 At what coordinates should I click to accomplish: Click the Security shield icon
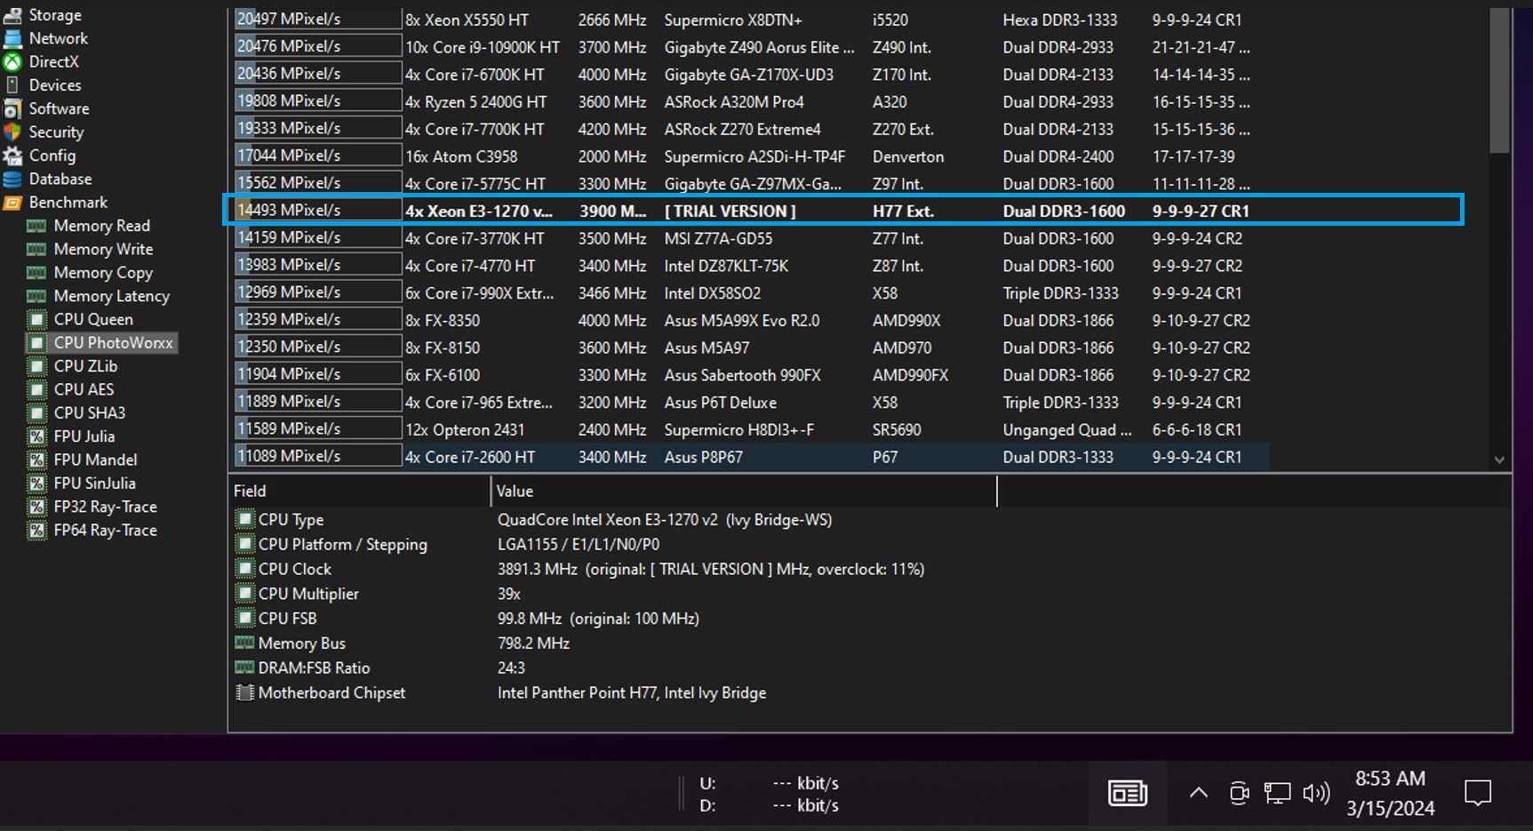pyautogui.click(x=12, y=132)
